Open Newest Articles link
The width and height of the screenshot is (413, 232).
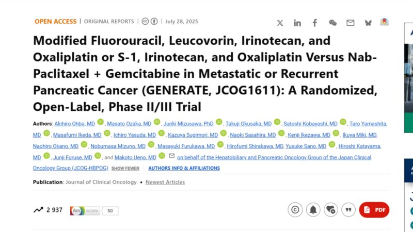pyautogui.click(x=165, y=182)
